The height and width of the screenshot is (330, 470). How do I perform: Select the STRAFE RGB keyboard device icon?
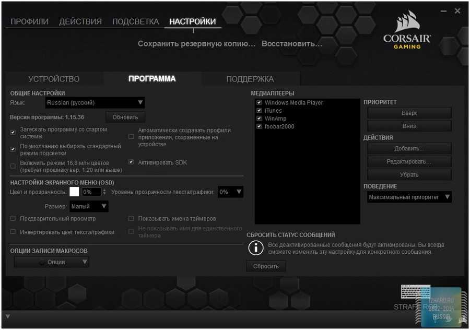(x=415, y=293)
